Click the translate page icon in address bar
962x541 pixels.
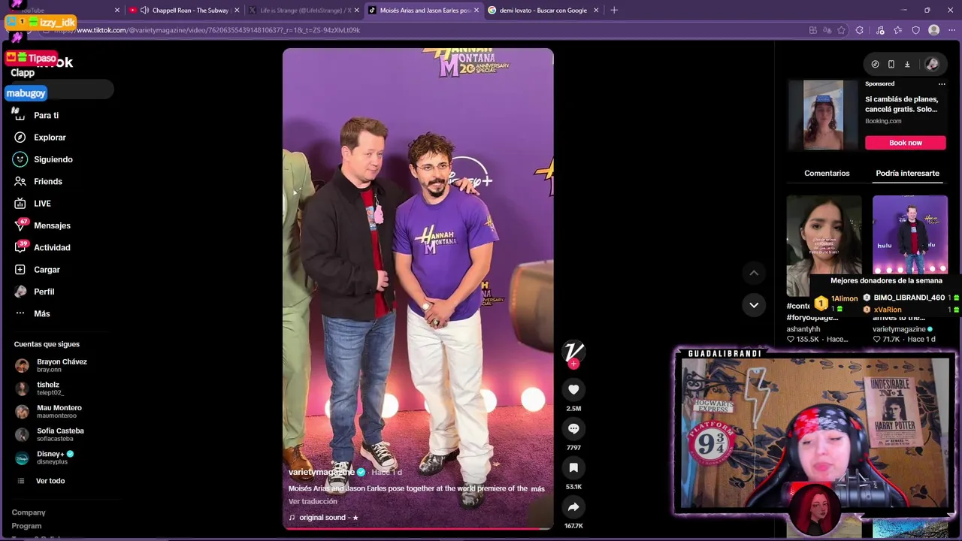827,30
